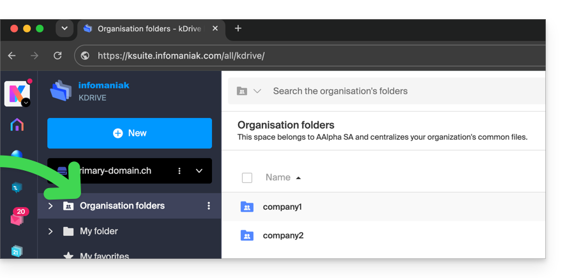Go forward in browser history
The width and height of the screenshot is (565, 278).
click(x=34, y=56)
